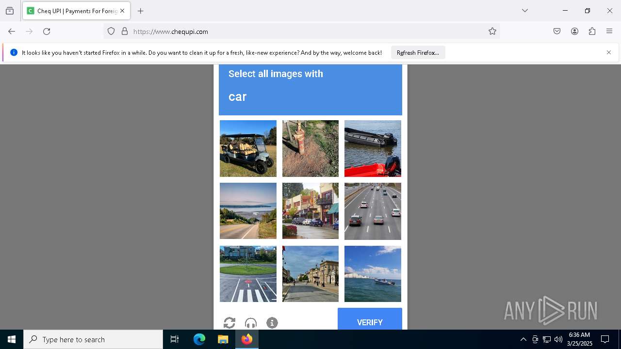The width and height of the screenshot is (621, 349).
Task: Reload the captcha challenge
Action: pos(229,323)
